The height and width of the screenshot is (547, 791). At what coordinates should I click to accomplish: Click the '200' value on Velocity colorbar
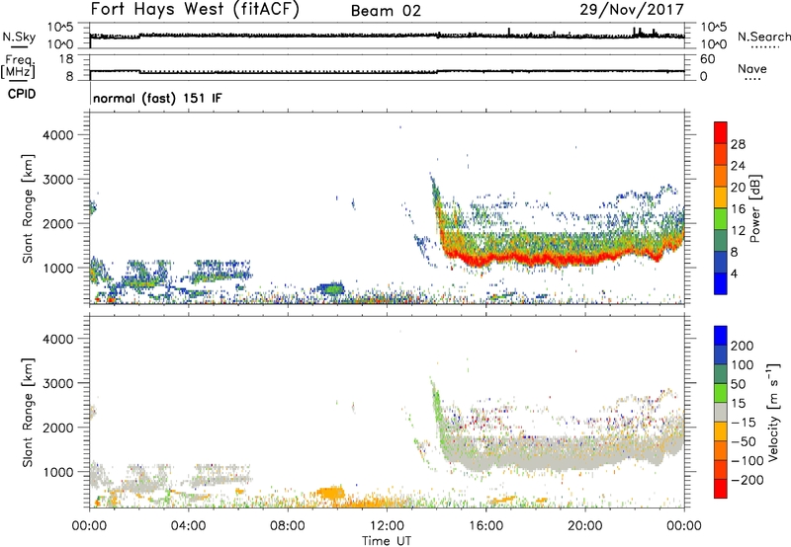coord(743,346)
